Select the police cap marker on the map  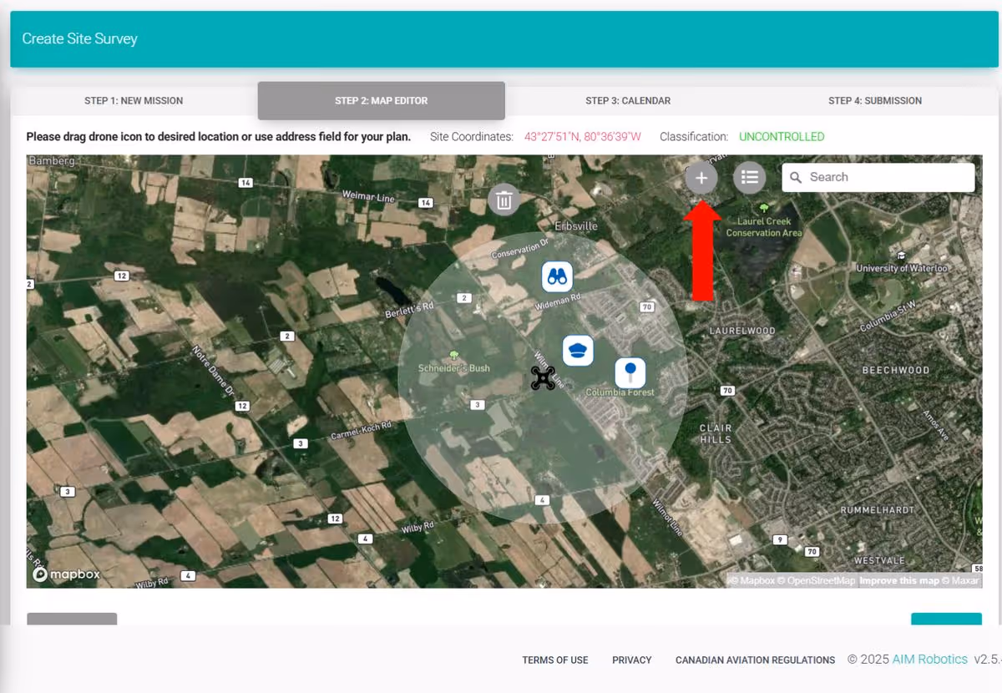[579, 350]
